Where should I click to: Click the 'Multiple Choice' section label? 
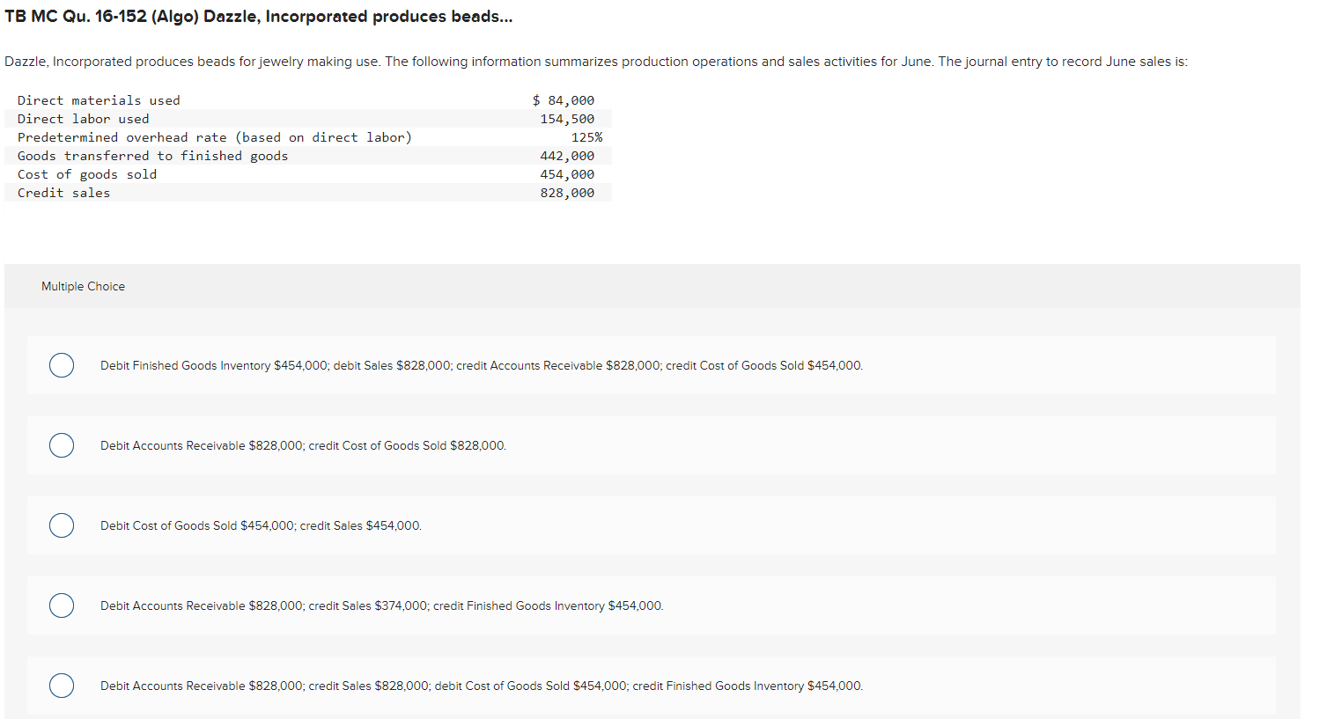coord(83,286)
